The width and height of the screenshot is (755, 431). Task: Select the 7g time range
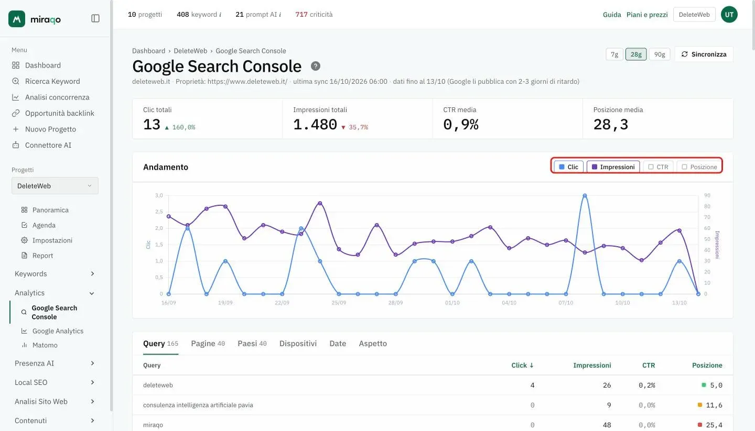[614, 54]
